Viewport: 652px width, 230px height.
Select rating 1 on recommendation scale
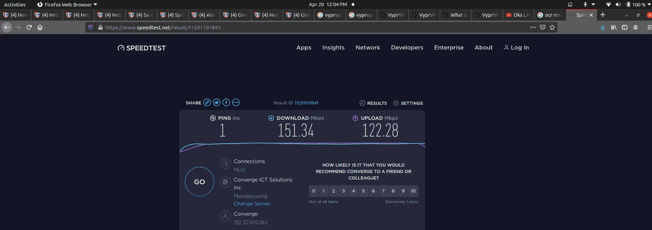click(x=324, y=191)
